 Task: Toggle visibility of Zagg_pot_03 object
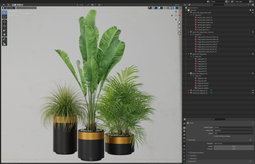(253, 93)
